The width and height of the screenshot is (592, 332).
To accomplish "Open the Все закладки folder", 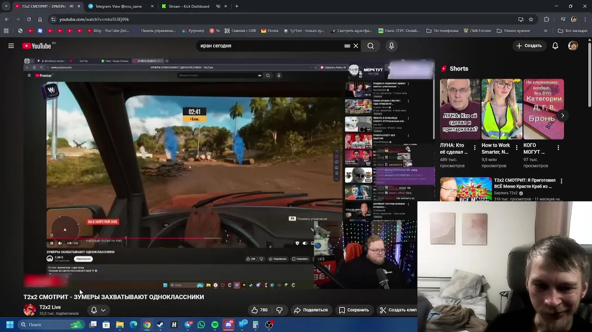I will tap(573, 31).
